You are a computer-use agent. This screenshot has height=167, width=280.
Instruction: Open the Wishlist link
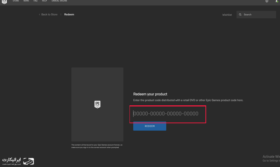tap(227, 15)
